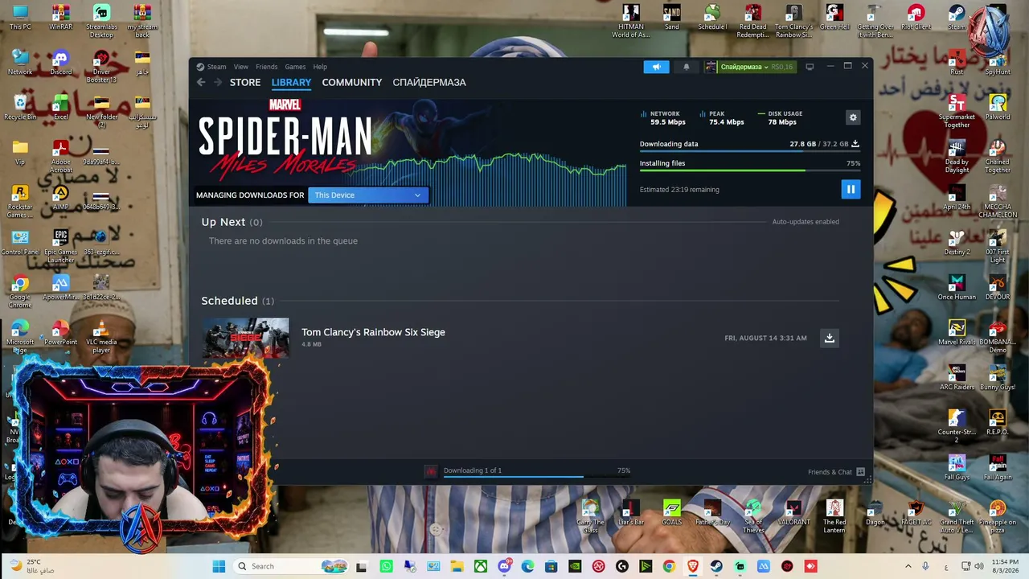Image resolution: width=1029 pixels, height=579 pixels.
Task: Open Steam from the taskbar
Action: [x=716, y=566]
